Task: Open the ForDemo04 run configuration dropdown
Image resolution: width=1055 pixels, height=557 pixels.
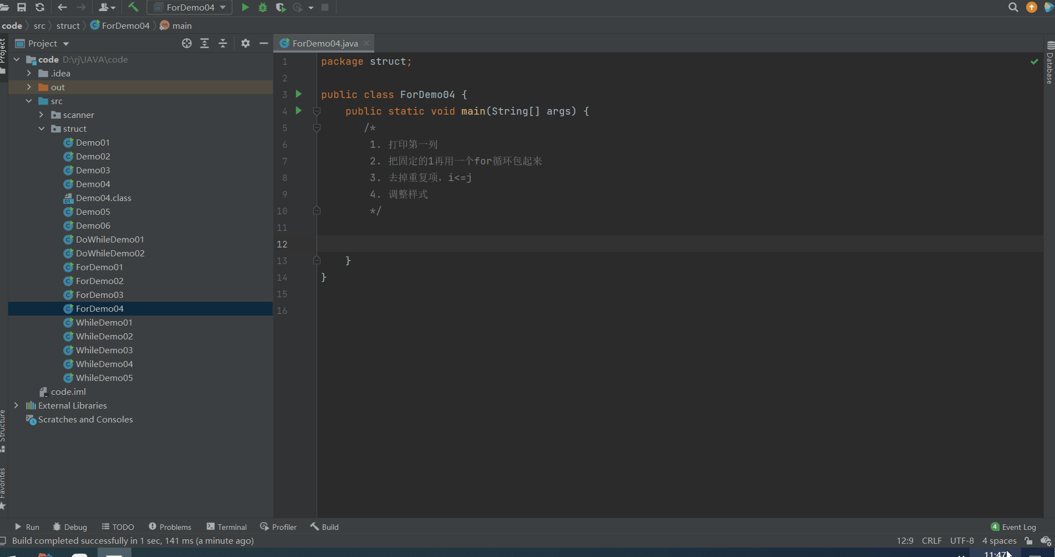Action: 190,7
